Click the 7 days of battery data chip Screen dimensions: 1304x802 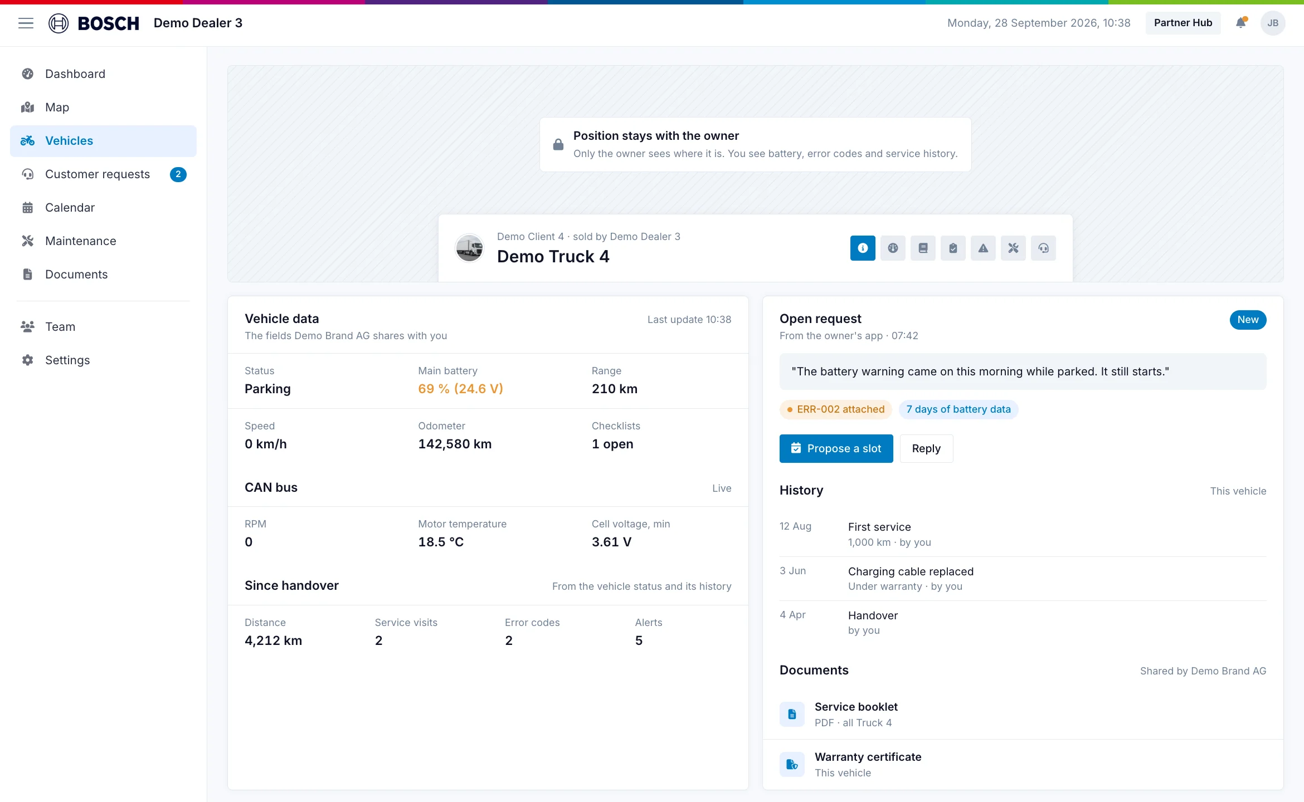[x=958, y=409]
